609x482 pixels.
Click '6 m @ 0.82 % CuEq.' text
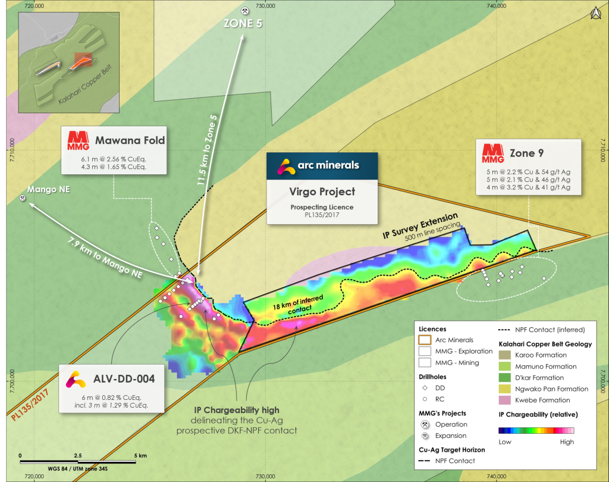[111, 398]
